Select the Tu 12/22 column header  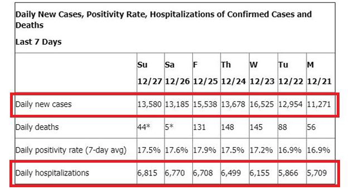pyautogui.click(x=292, y=73)
